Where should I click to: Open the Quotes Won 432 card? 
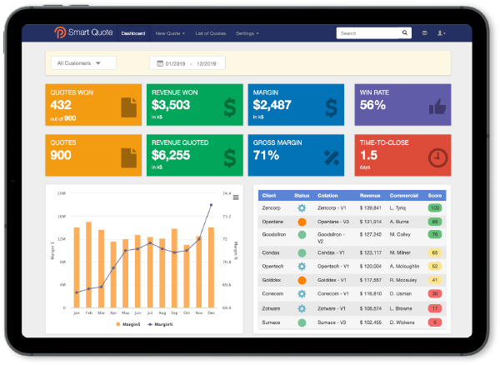(x=93, y=104)
